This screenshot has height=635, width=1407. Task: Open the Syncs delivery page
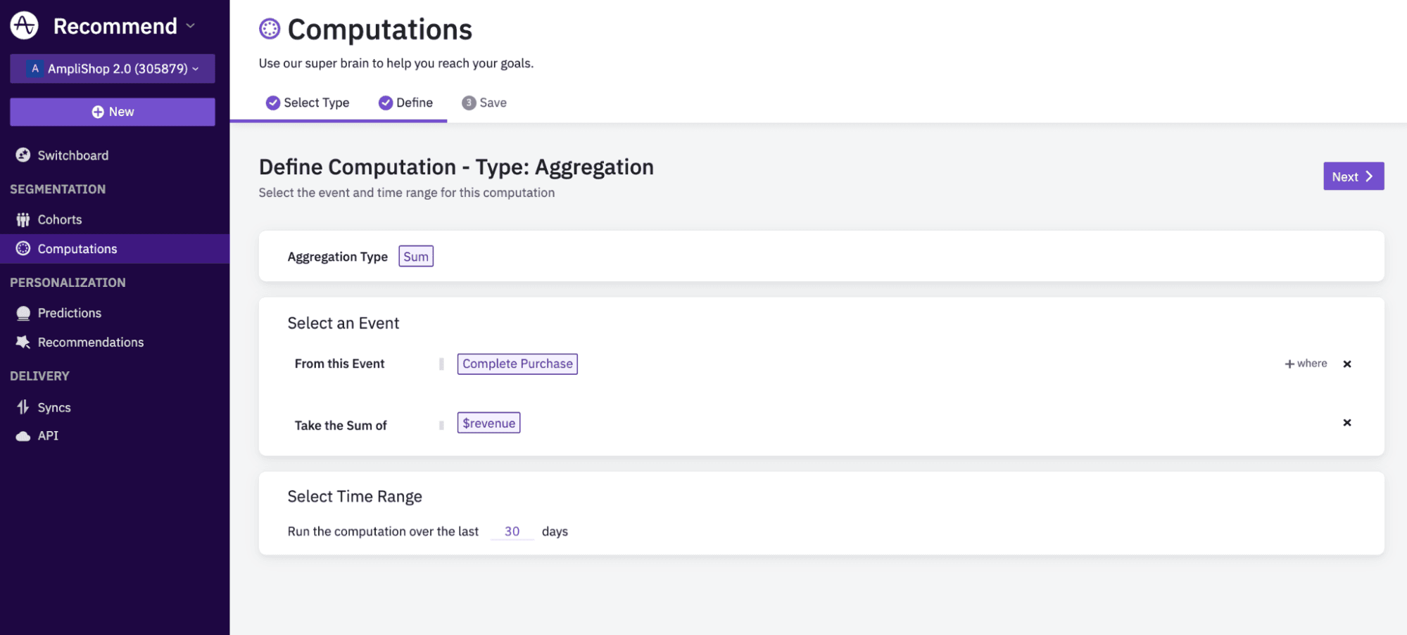pyautogui.click(x=53, y=407)
